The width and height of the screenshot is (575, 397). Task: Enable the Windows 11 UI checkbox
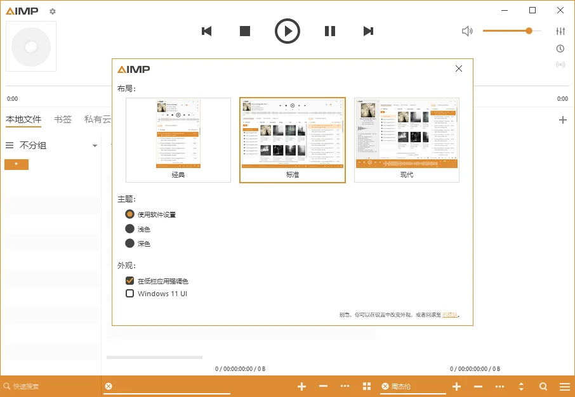point(129,294)
